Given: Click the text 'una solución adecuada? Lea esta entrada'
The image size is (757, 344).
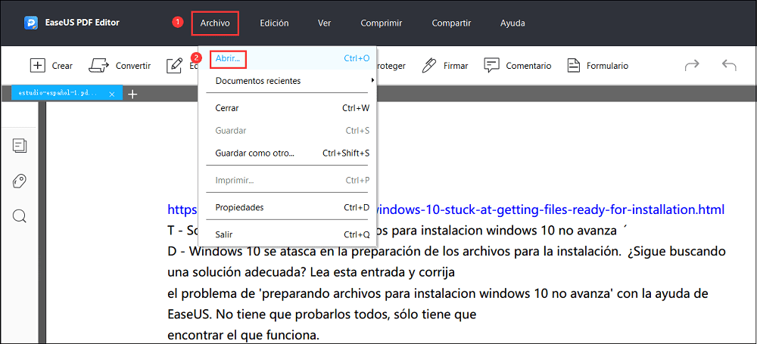Looking at the screenshot, I should pos(286,273).
